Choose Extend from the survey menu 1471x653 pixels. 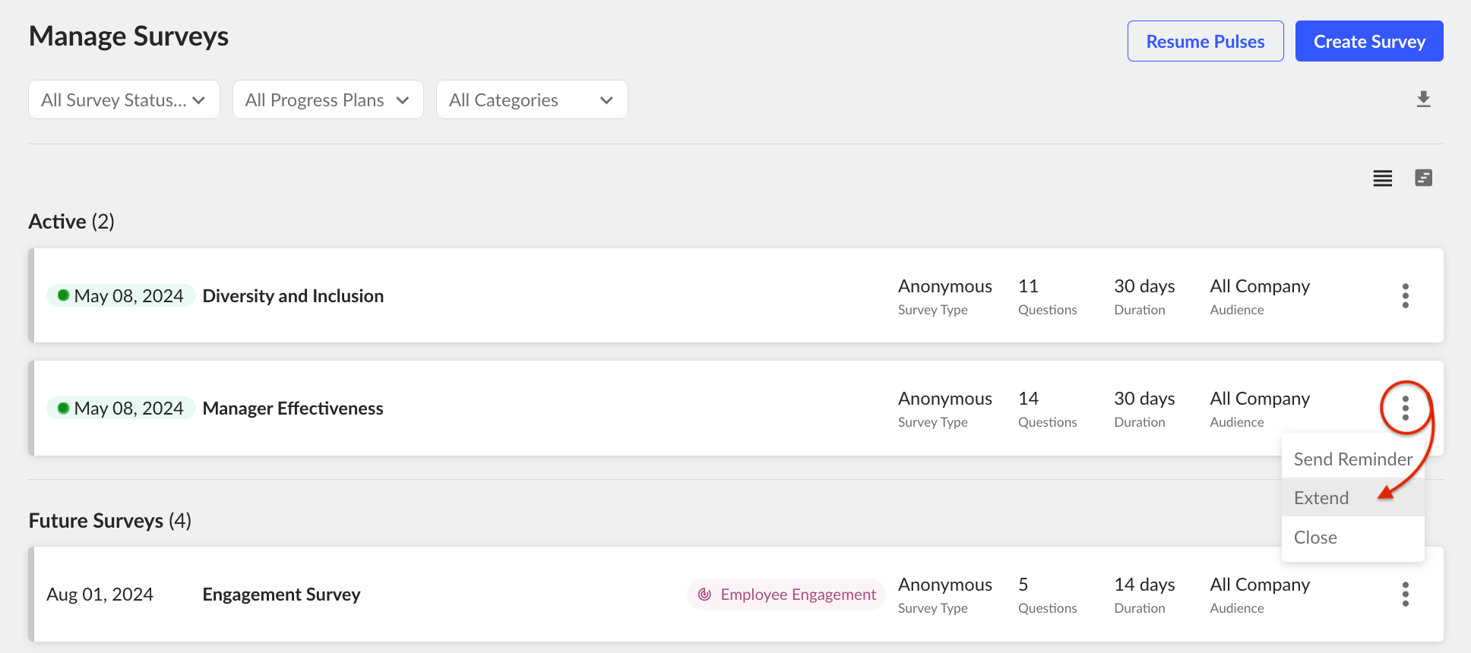pyautogui.click(x=1352, y=497)
